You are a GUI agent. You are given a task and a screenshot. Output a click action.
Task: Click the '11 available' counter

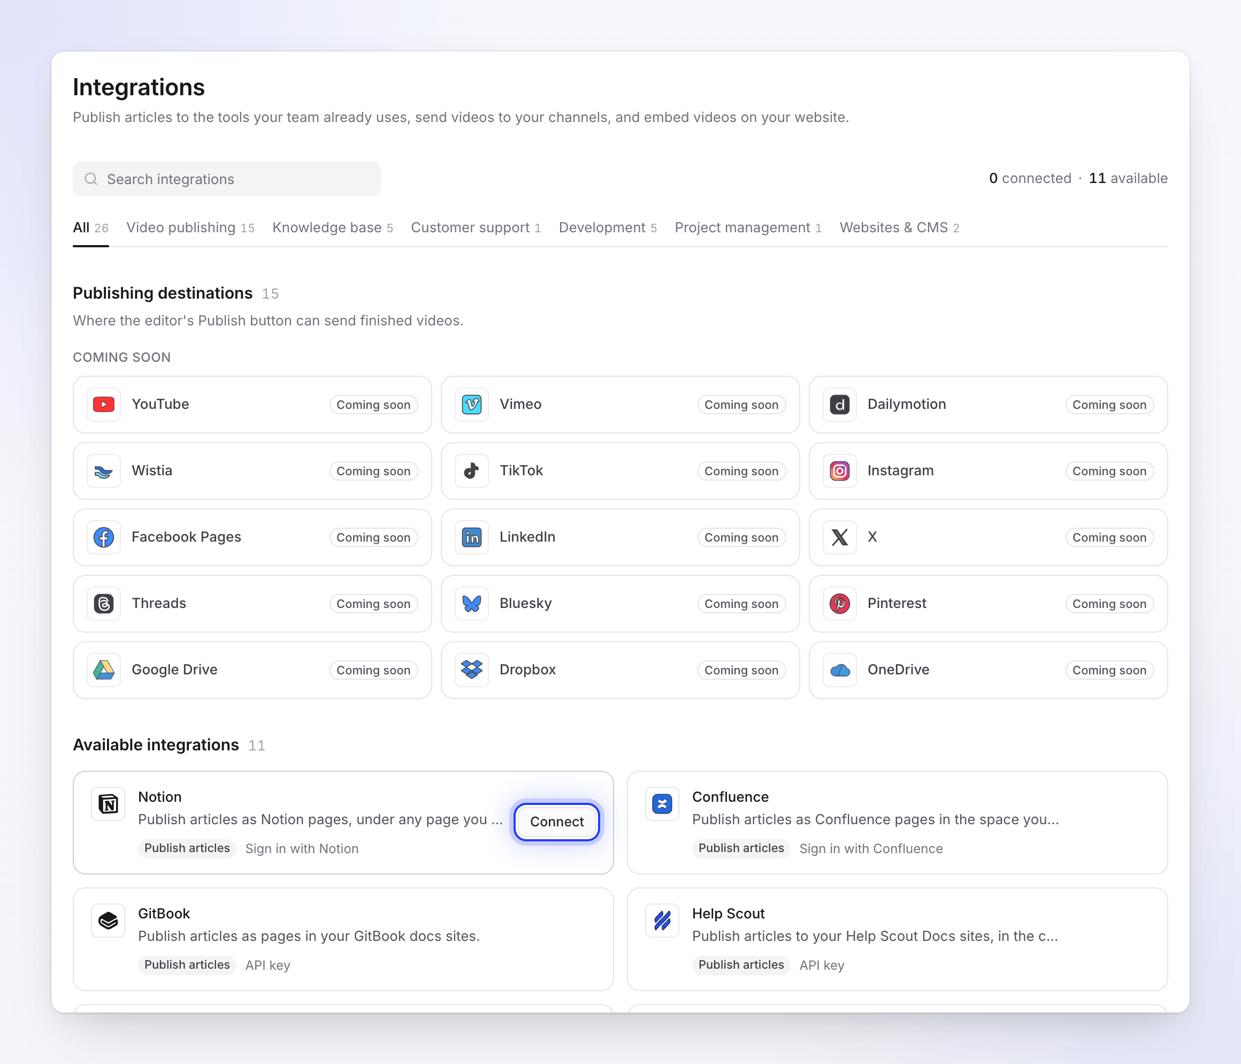pyautogui.click(x=1128, y=179)
